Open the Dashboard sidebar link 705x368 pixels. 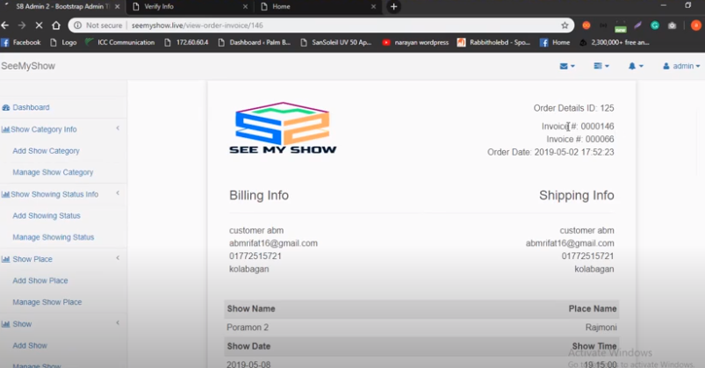pyautogui.click(x=31, y=107)
